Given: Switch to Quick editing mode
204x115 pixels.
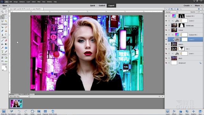Looking at the screenshot, I should coord(92,6).
